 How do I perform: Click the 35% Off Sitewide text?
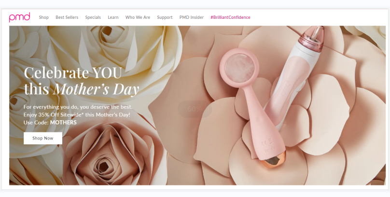click(60, 114)
